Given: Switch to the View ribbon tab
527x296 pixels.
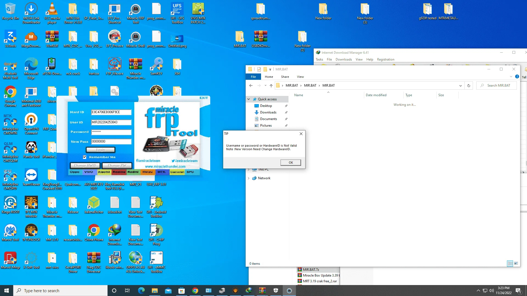Looking at the screenshot, I should point(300,77).
